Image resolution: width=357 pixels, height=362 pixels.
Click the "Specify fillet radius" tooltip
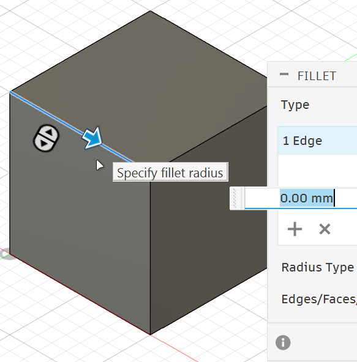point(170,172)
